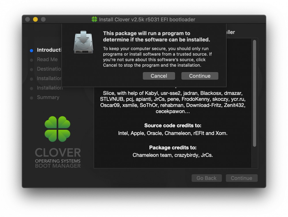
Task: Click the window title 'Install Clover v2.5k r5031'
Action: [147, 19]
